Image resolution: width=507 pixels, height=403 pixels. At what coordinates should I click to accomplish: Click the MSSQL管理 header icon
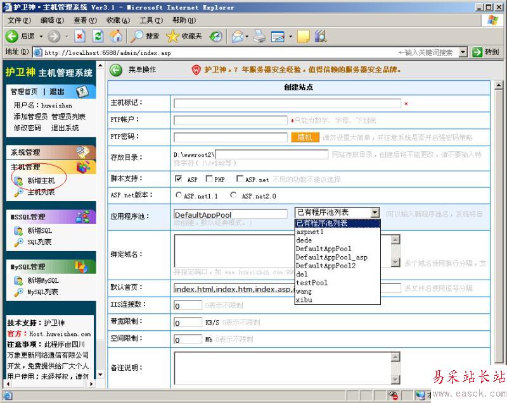click(x=83, y=216)
